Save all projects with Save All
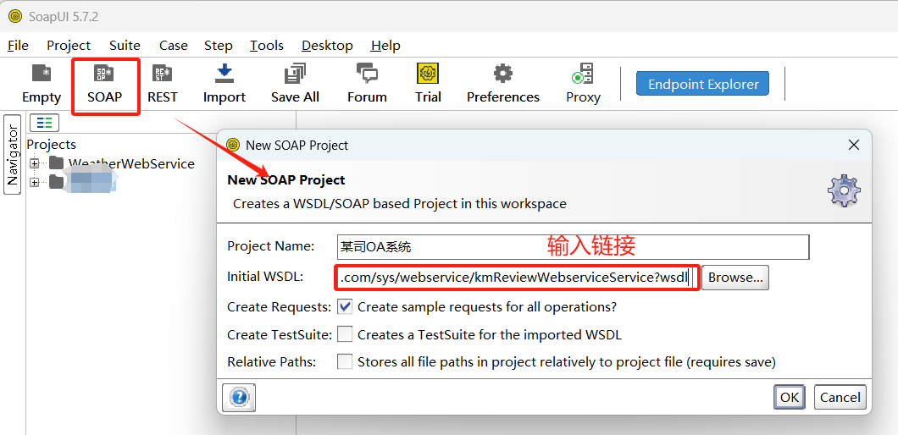898x435 pixels. 295,85
